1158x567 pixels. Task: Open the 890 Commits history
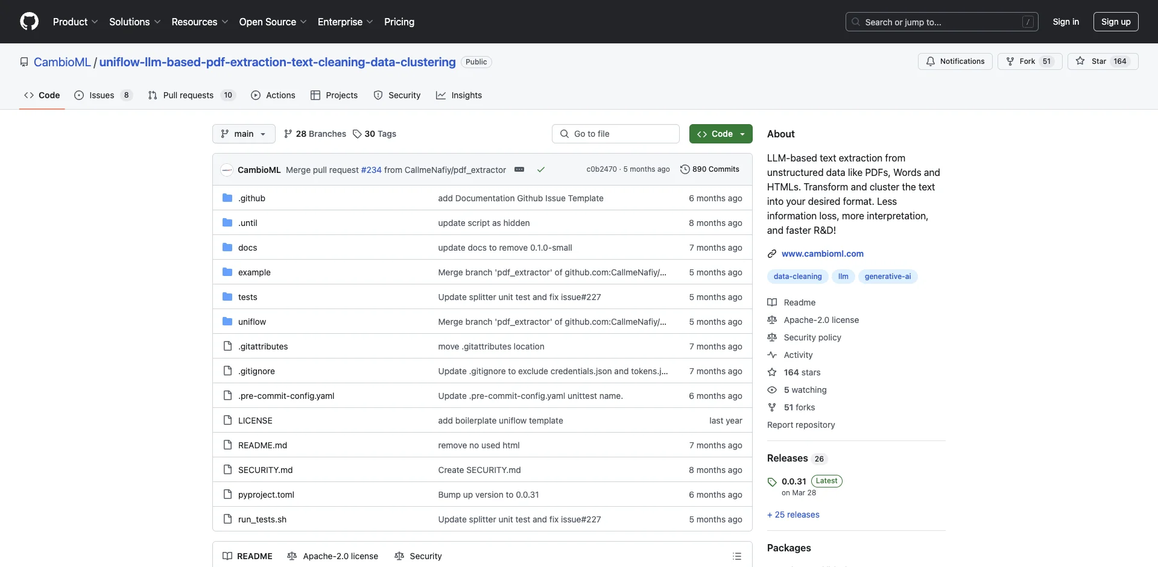click(x=709, y=169)
